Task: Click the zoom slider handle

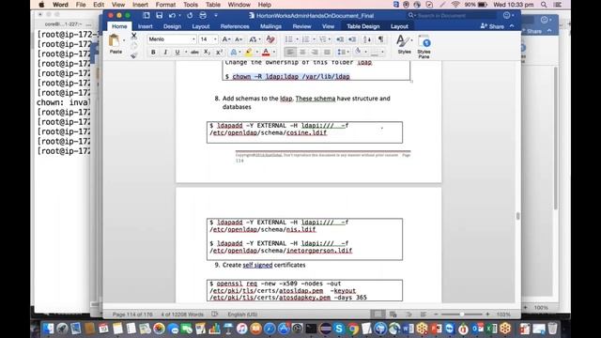Action: click(462, 315)
